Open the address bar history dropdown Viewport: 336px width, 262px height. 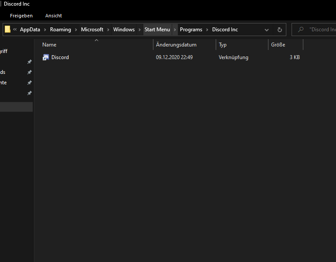click(x=267, y=30)
